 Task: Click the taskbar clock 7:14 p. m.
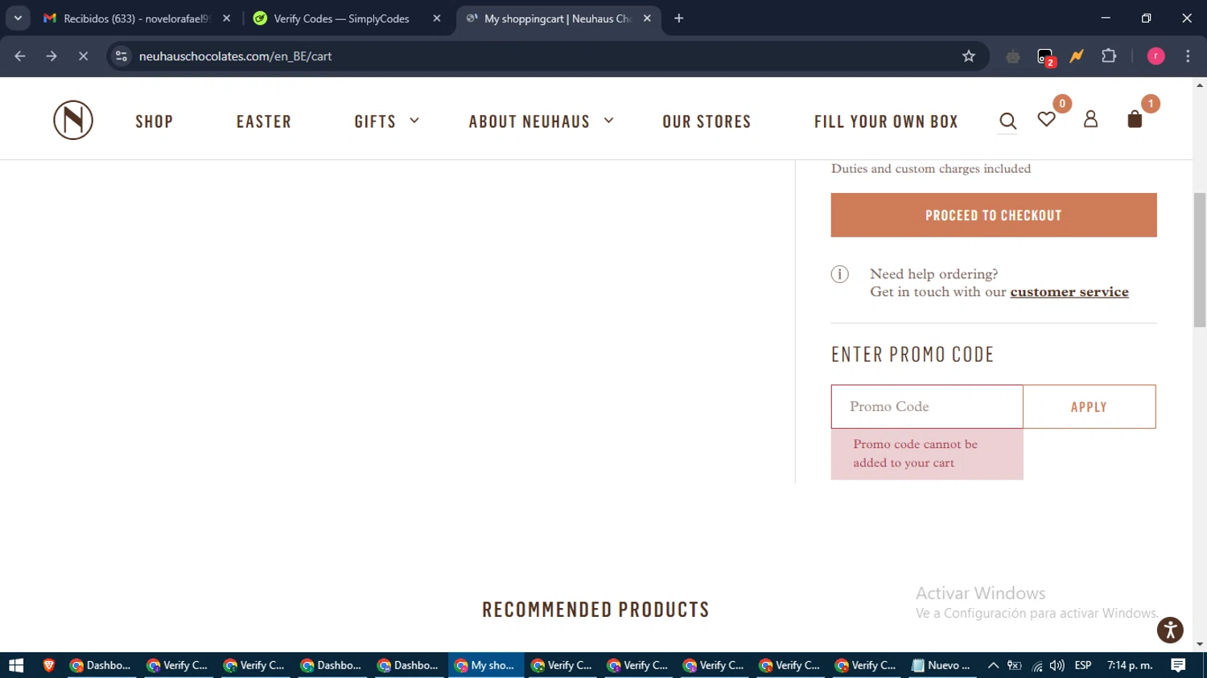(1130, 665)
